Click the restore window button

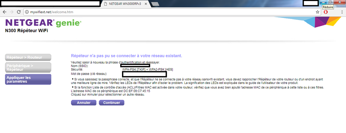tap(330, 2)
